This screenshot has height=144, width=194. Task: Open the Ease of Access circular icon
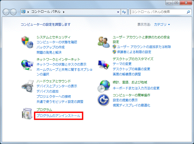103,100
